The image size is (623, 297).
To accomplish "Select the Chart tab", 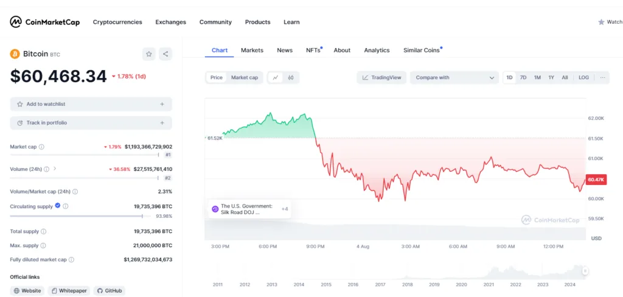I will click(220, 50).
